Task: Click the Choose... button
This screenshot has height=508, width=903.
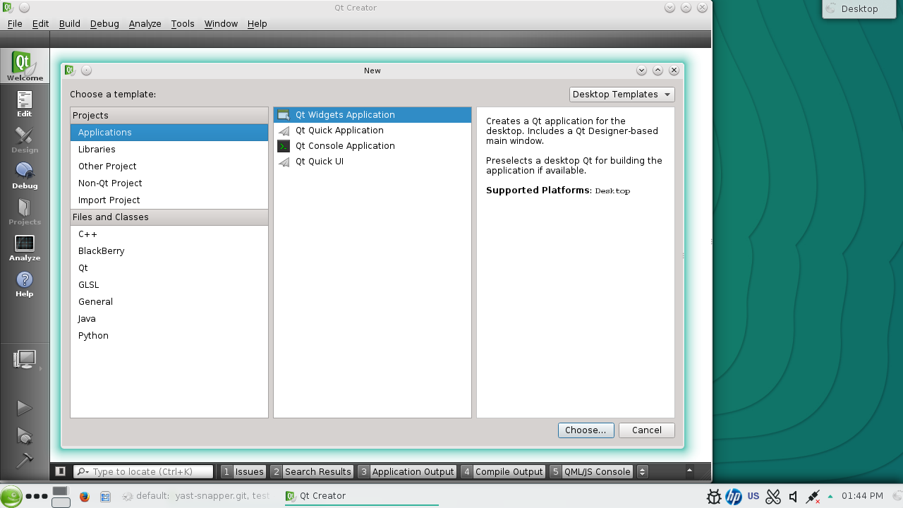Action: point(586,430)
